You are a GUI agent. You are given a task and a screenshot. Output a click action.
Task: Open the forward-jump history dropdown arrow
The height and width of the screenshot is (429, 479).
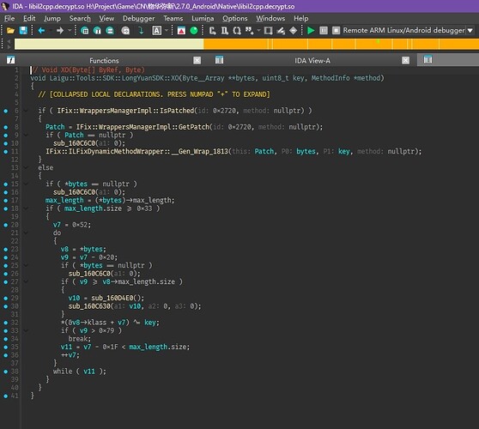click(70, 31)
